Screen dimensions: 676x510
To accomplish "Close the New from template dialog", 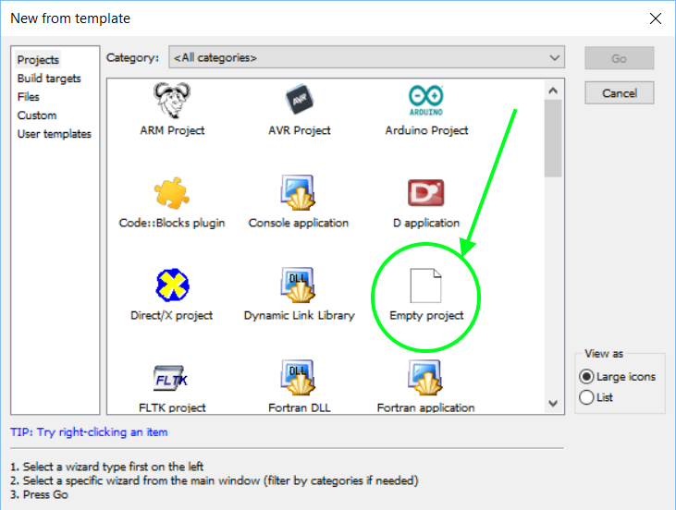I will pyautogui.click(x=655, y=18).
